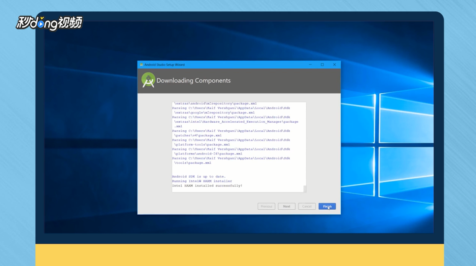Click the 'Running Intel® HAXM installer' line
Screen dimensions: 476x266
tap(202, 181)
